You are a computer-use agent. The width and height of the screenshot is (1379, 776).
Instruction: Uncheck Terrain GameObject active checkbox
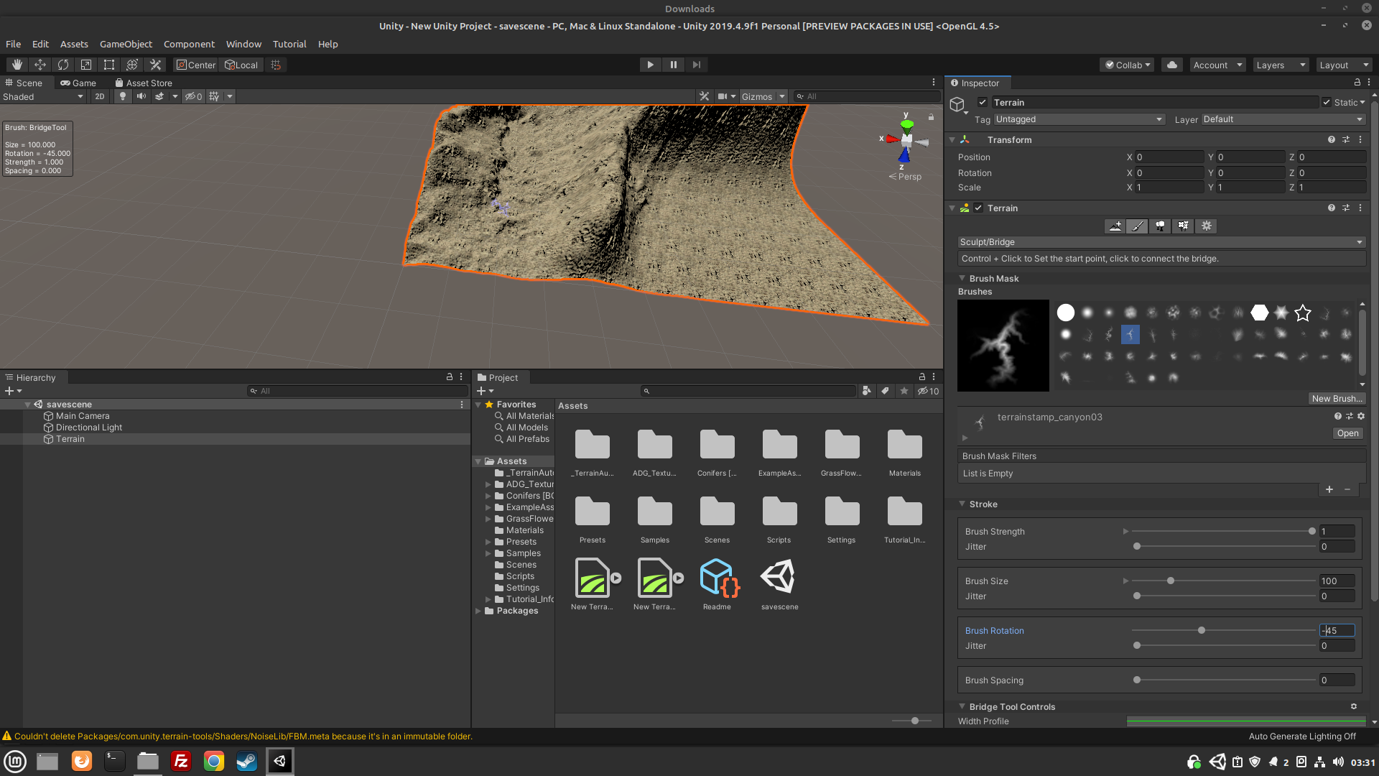click(983, 102)
